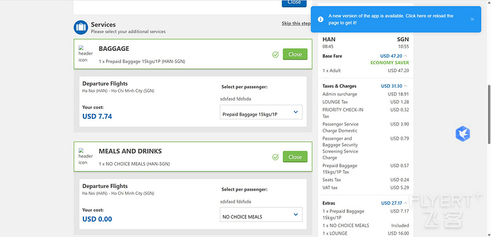Click the ECONOMY SAVER fare label
The image size is (491, 237).
390,62
